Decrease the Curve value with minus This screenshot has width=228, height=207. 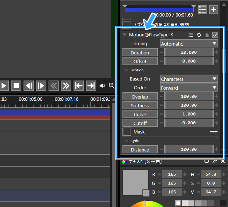[x=162, y=114]
